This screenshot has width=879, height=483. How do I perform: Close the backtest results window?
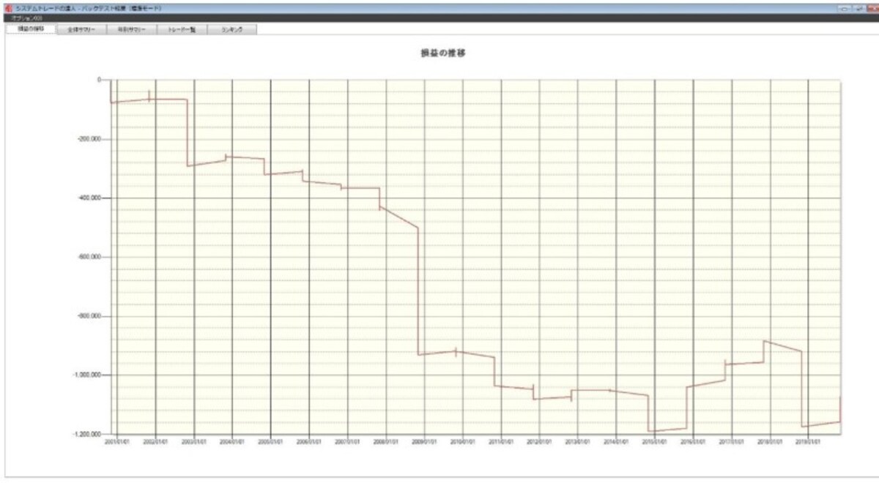tap(872, 7)
